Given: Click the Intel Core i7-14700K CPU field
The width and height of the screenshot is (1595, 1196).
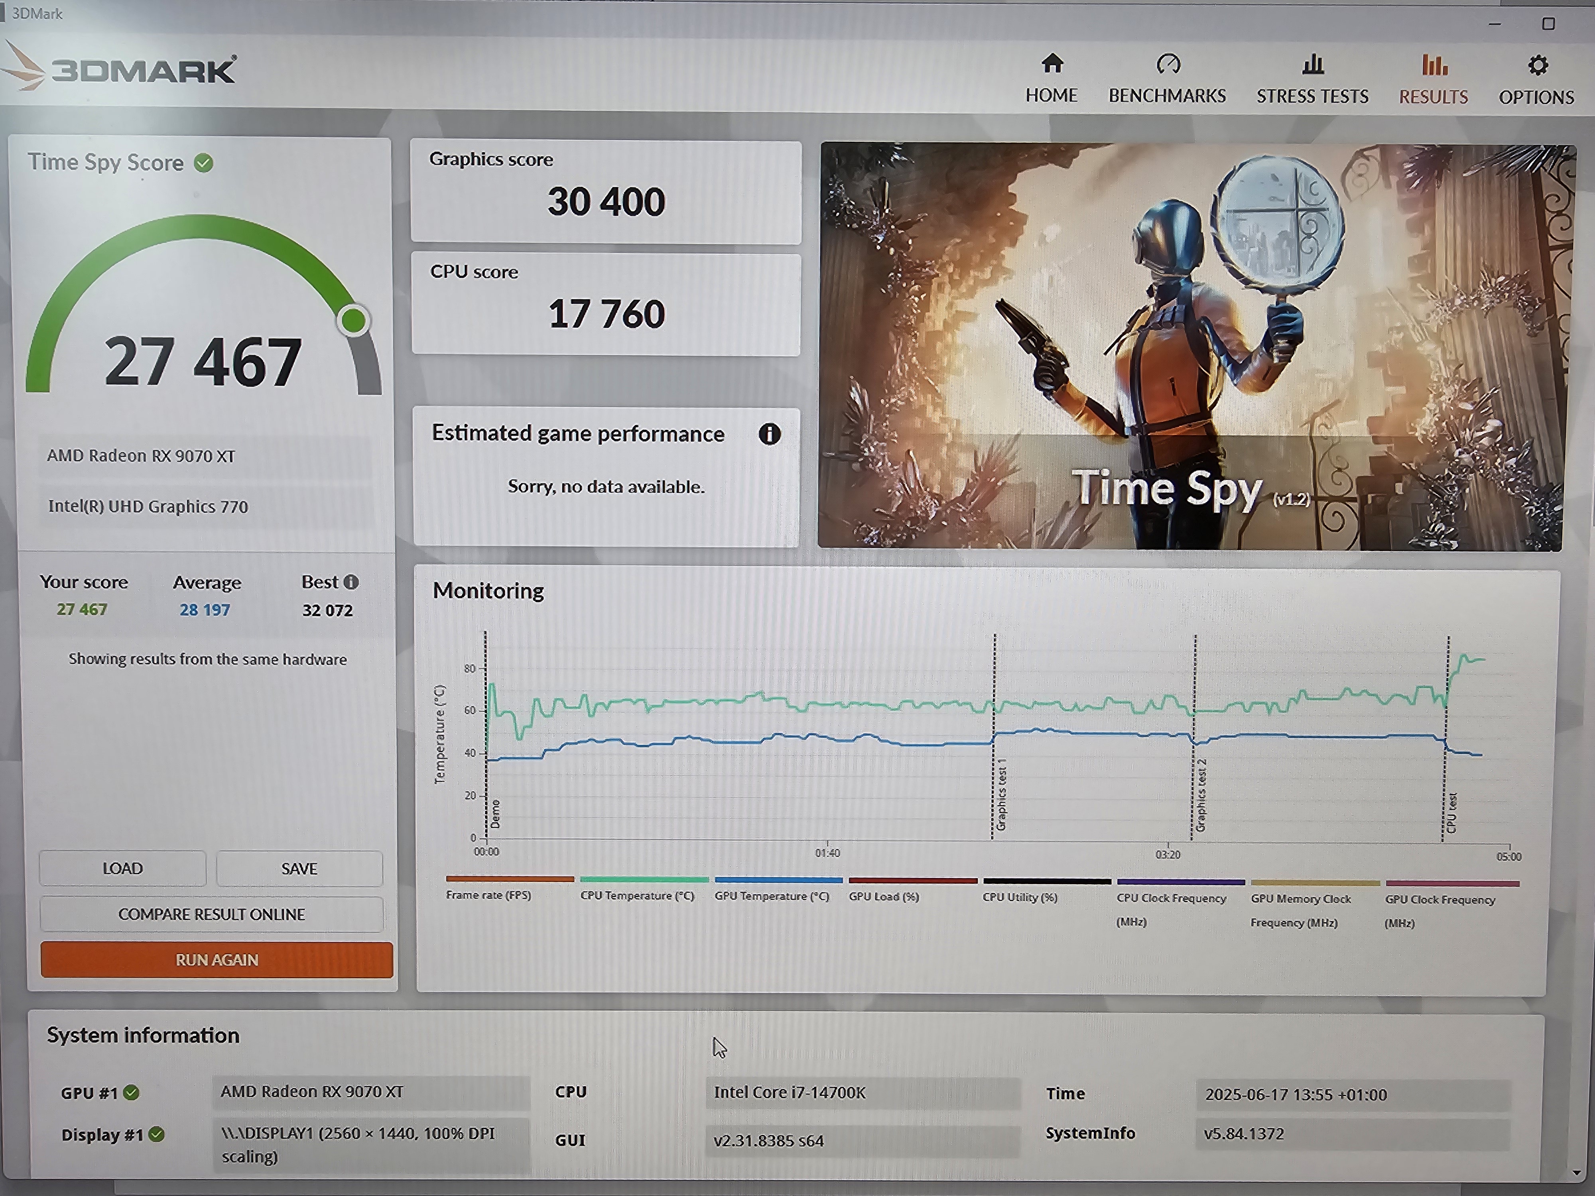Looking at the screenshot, I should tap(863, 1093).
